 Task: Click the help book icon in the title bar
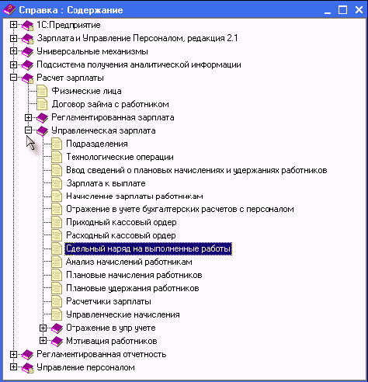point(9,10)
